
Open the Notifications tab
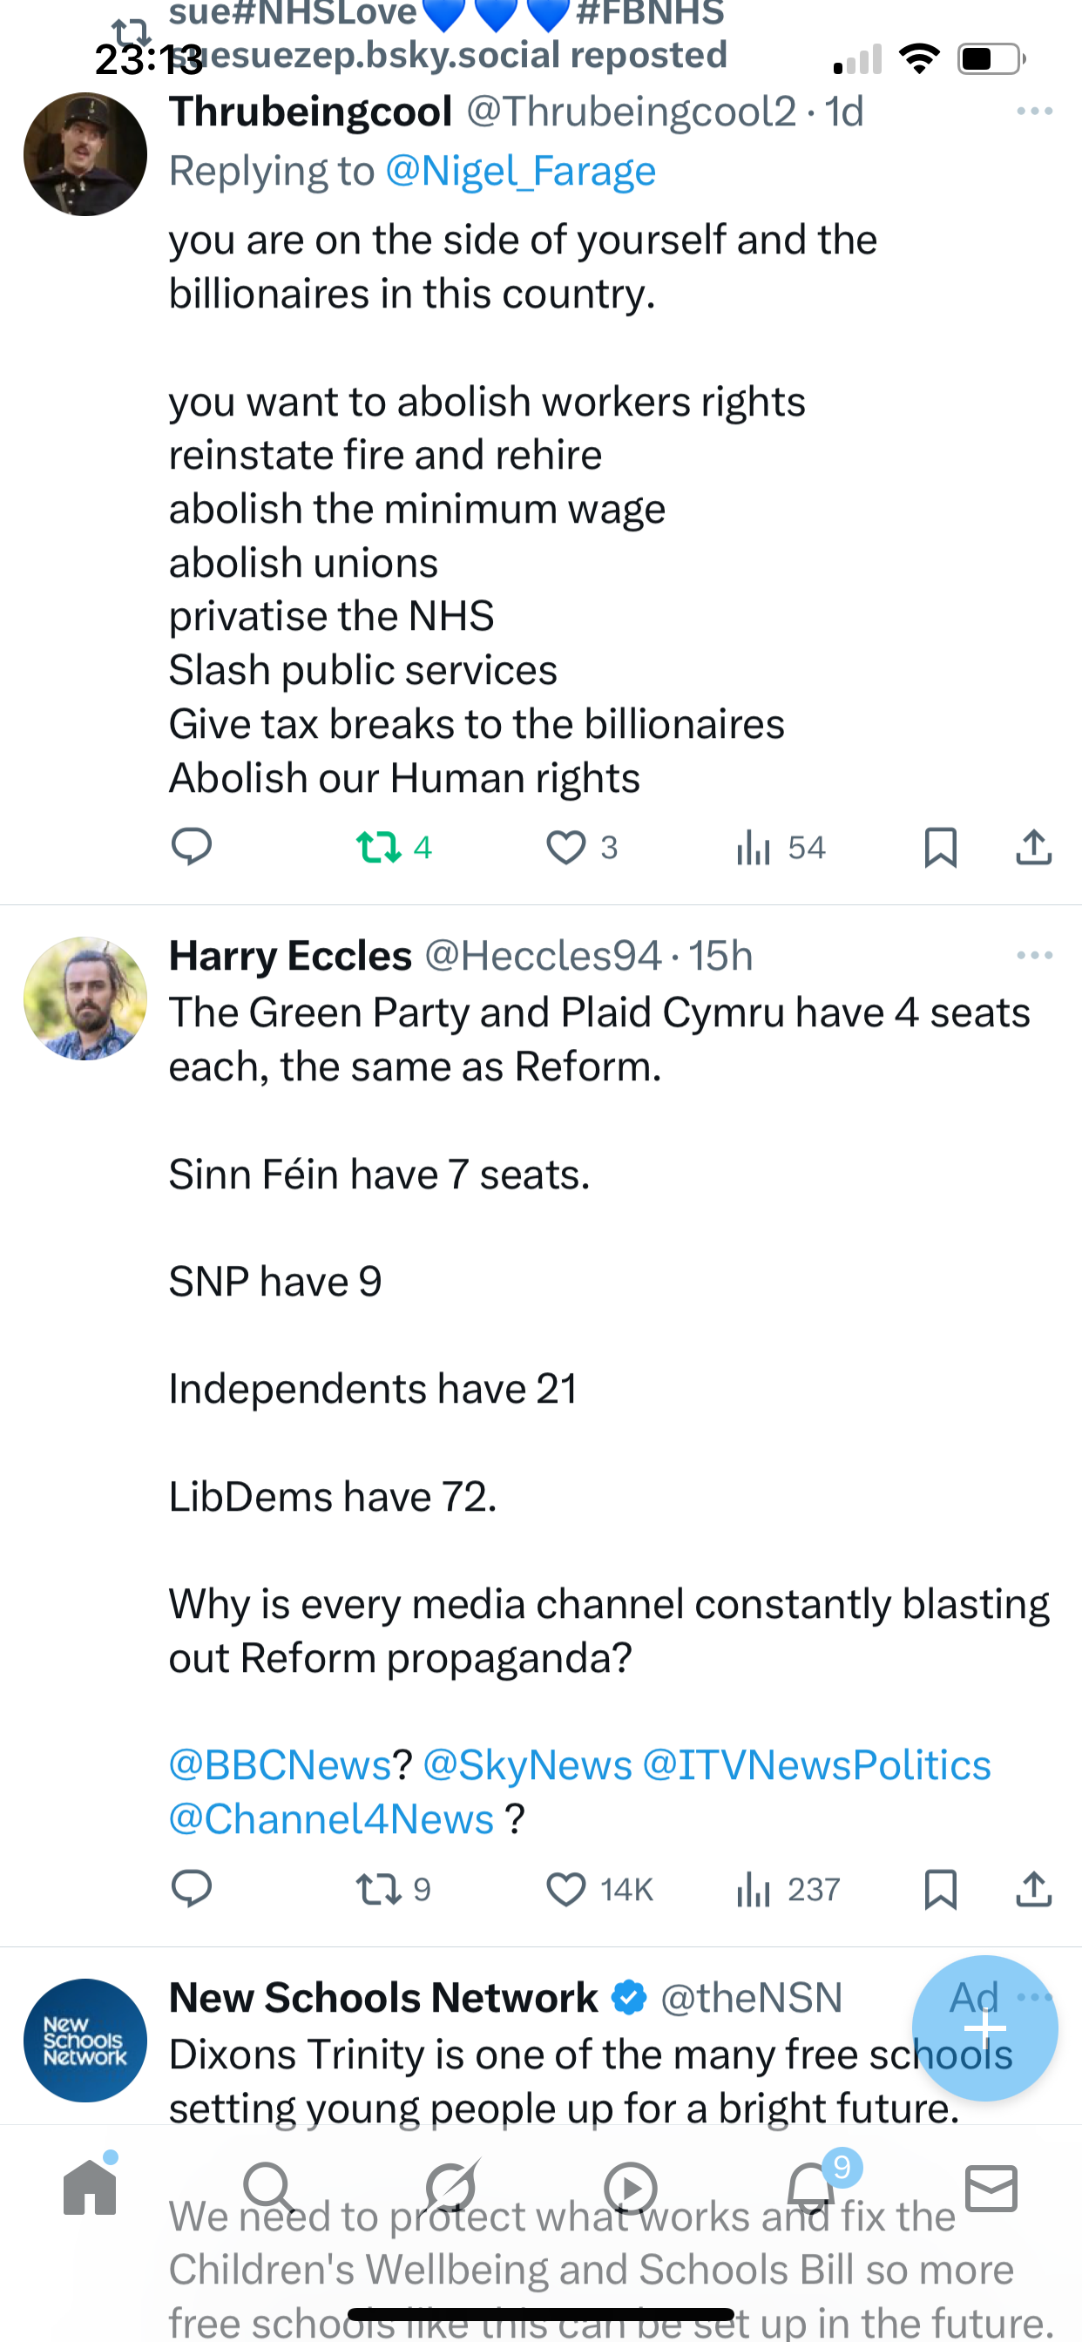[811, 2188]
